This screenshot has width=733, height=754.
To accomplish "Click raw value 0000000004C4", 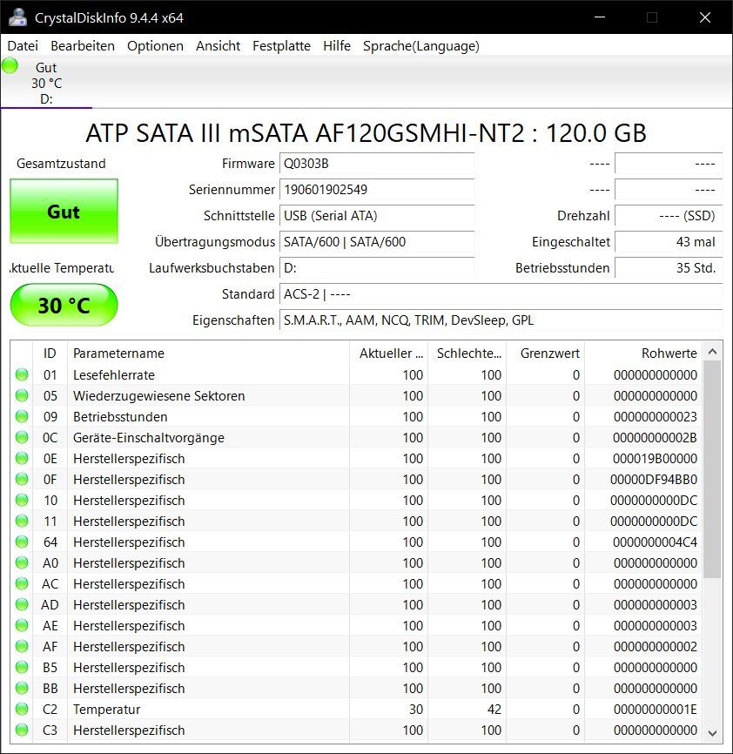I will (655, 542).
